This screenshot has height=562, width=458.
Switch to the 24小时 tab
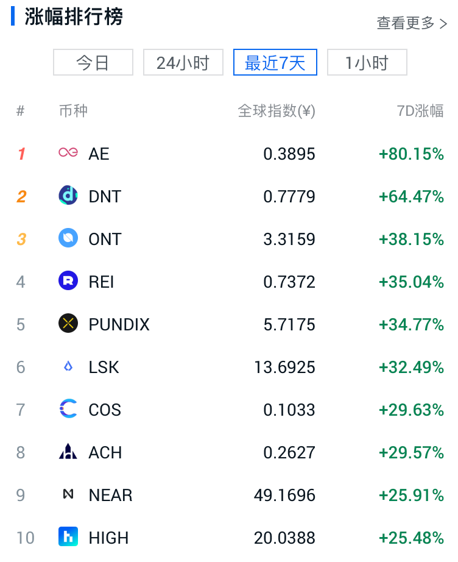(183, 62)
